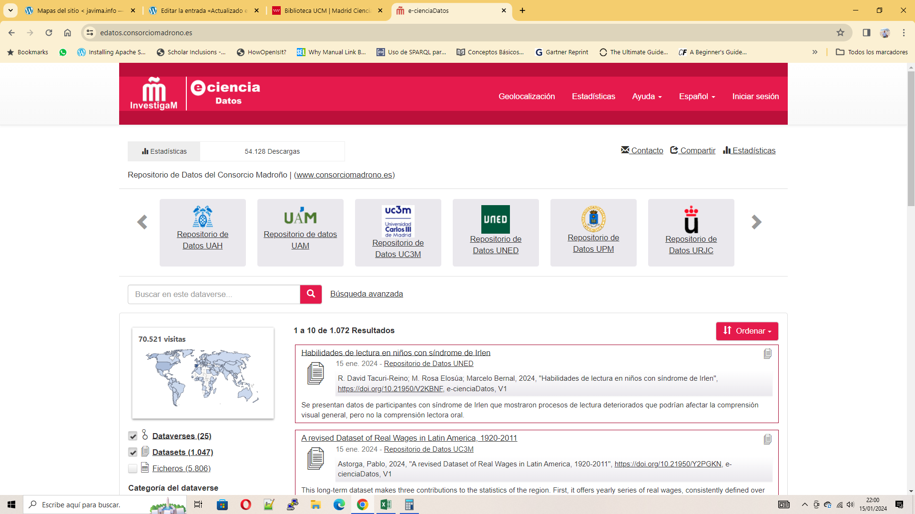Image resolution: width=915 pixels, height=514 pixels.
Task: Click the red search magnifier button
Action: tap(311, 294)
